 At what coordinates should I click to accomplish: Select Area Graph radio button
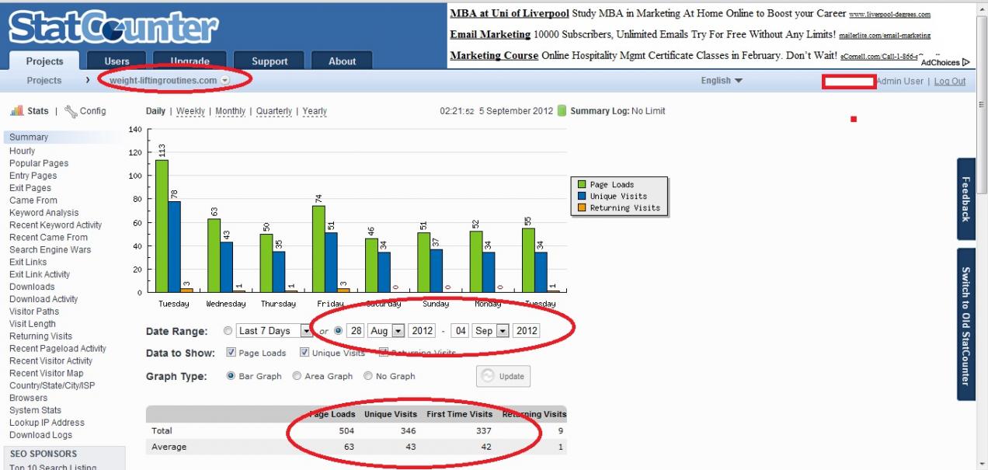coord(297,376)
